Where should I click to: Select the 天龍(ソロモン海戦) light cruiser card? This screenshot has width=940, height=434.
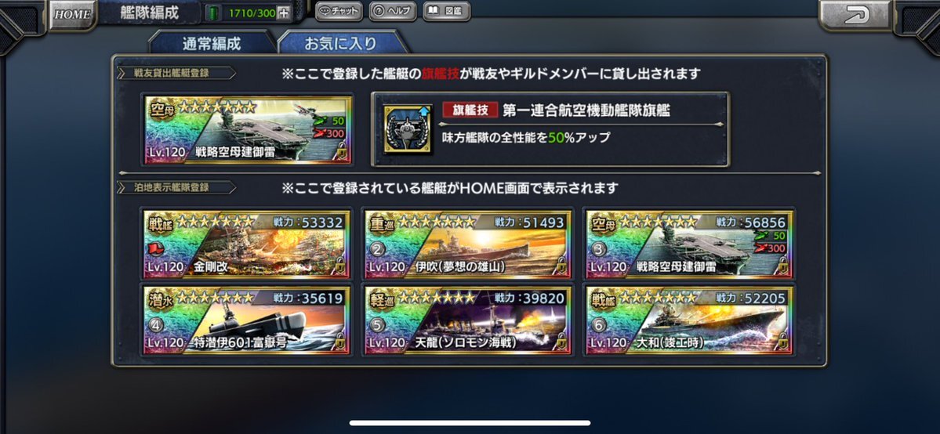tap(467, 320)
